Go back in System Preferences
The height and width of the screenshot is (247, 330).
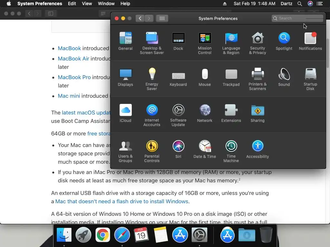point(140,18)
